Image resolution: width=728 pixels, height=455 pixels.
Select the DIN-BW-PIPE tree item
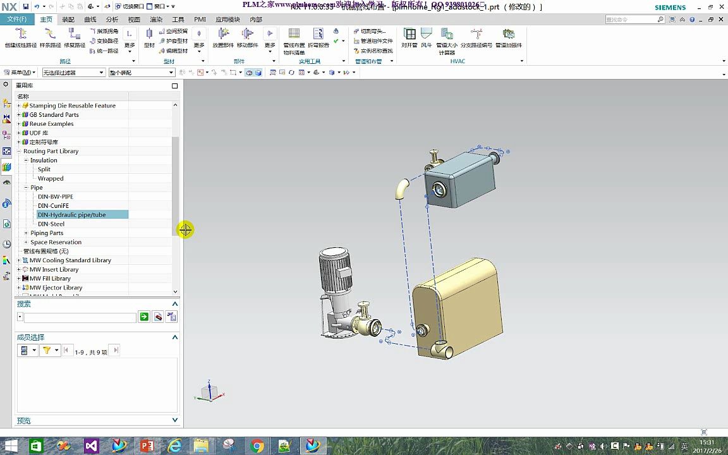pos(55,197)
